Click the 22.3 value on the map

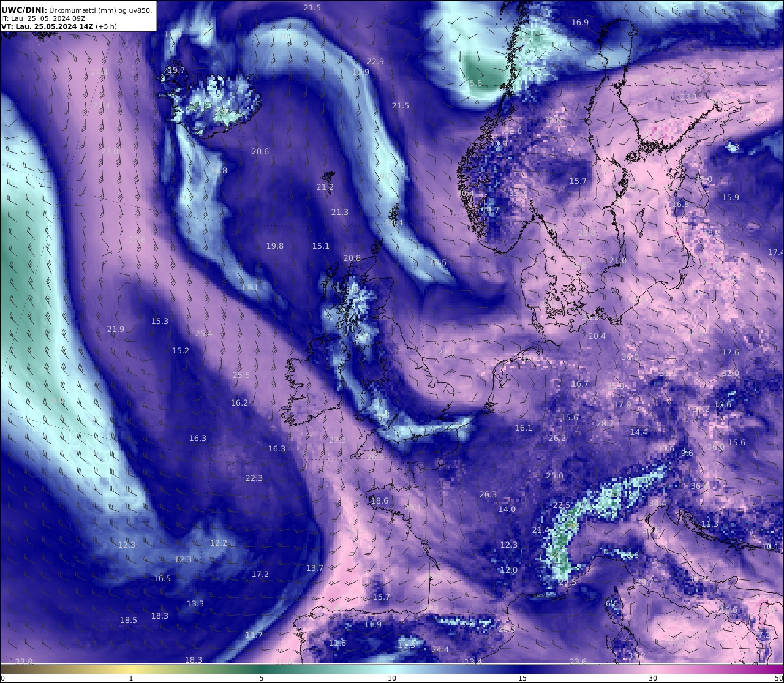254,478
